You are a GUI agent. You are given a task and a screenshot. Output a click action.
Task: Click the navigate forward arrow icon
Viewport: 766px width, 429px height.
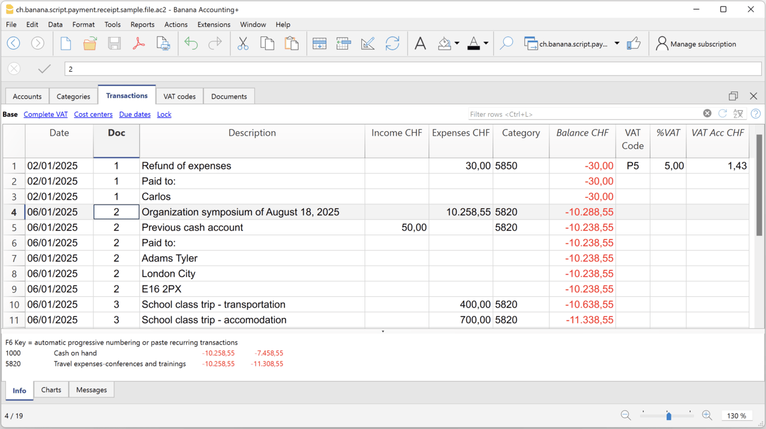(x=38, y=44)
